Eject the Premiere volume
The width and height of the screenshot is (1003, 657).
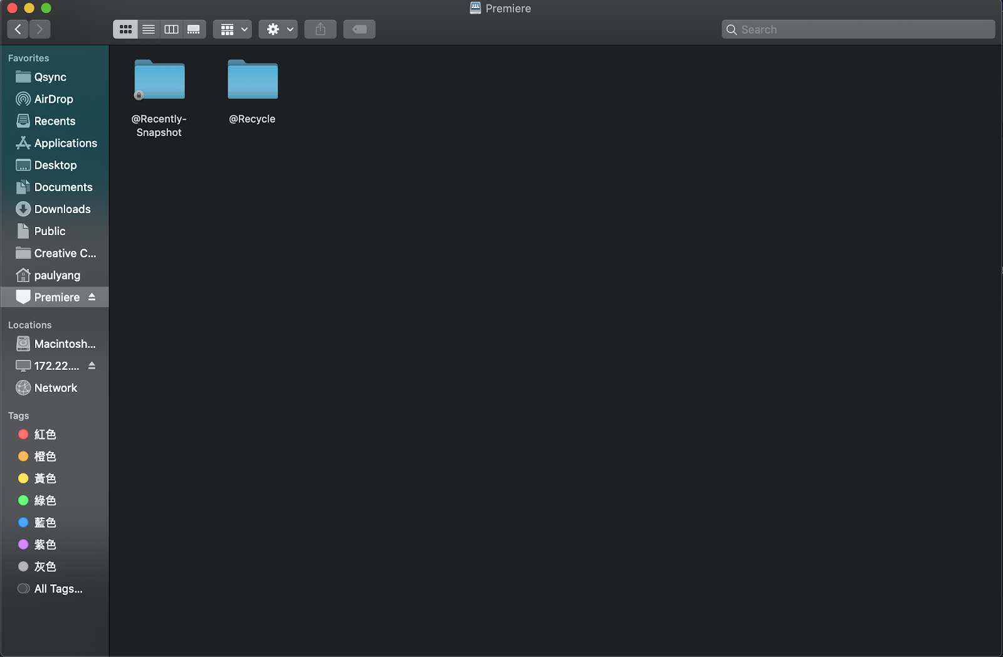(92, 297)
